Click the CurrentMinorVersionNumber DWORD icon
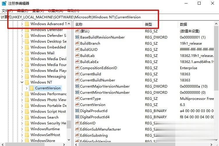 (77, 92)
